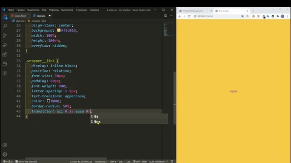The image size is (291, 163).
Task: Open the Extensions view
Action: pyautogui.click(x=5, y=54)
